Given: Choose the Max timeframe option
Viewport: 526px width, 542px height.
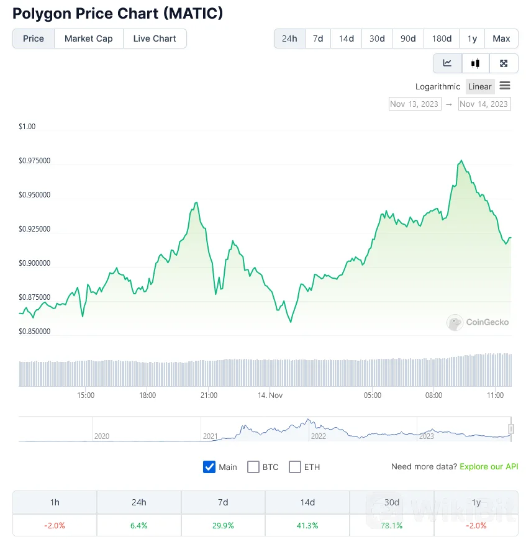Looking at the screenshot, I should point(501,38).
